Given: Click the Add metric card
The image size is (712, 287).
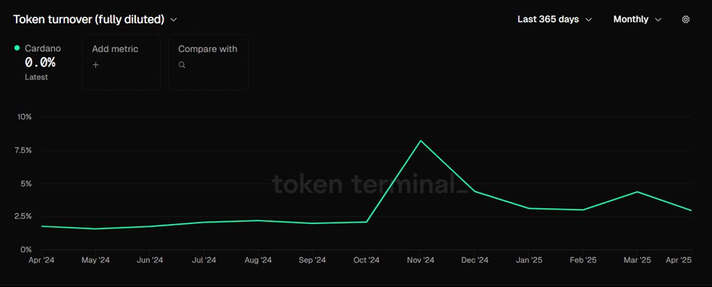Looking at the screenshot, I should (x=122, y=62).
